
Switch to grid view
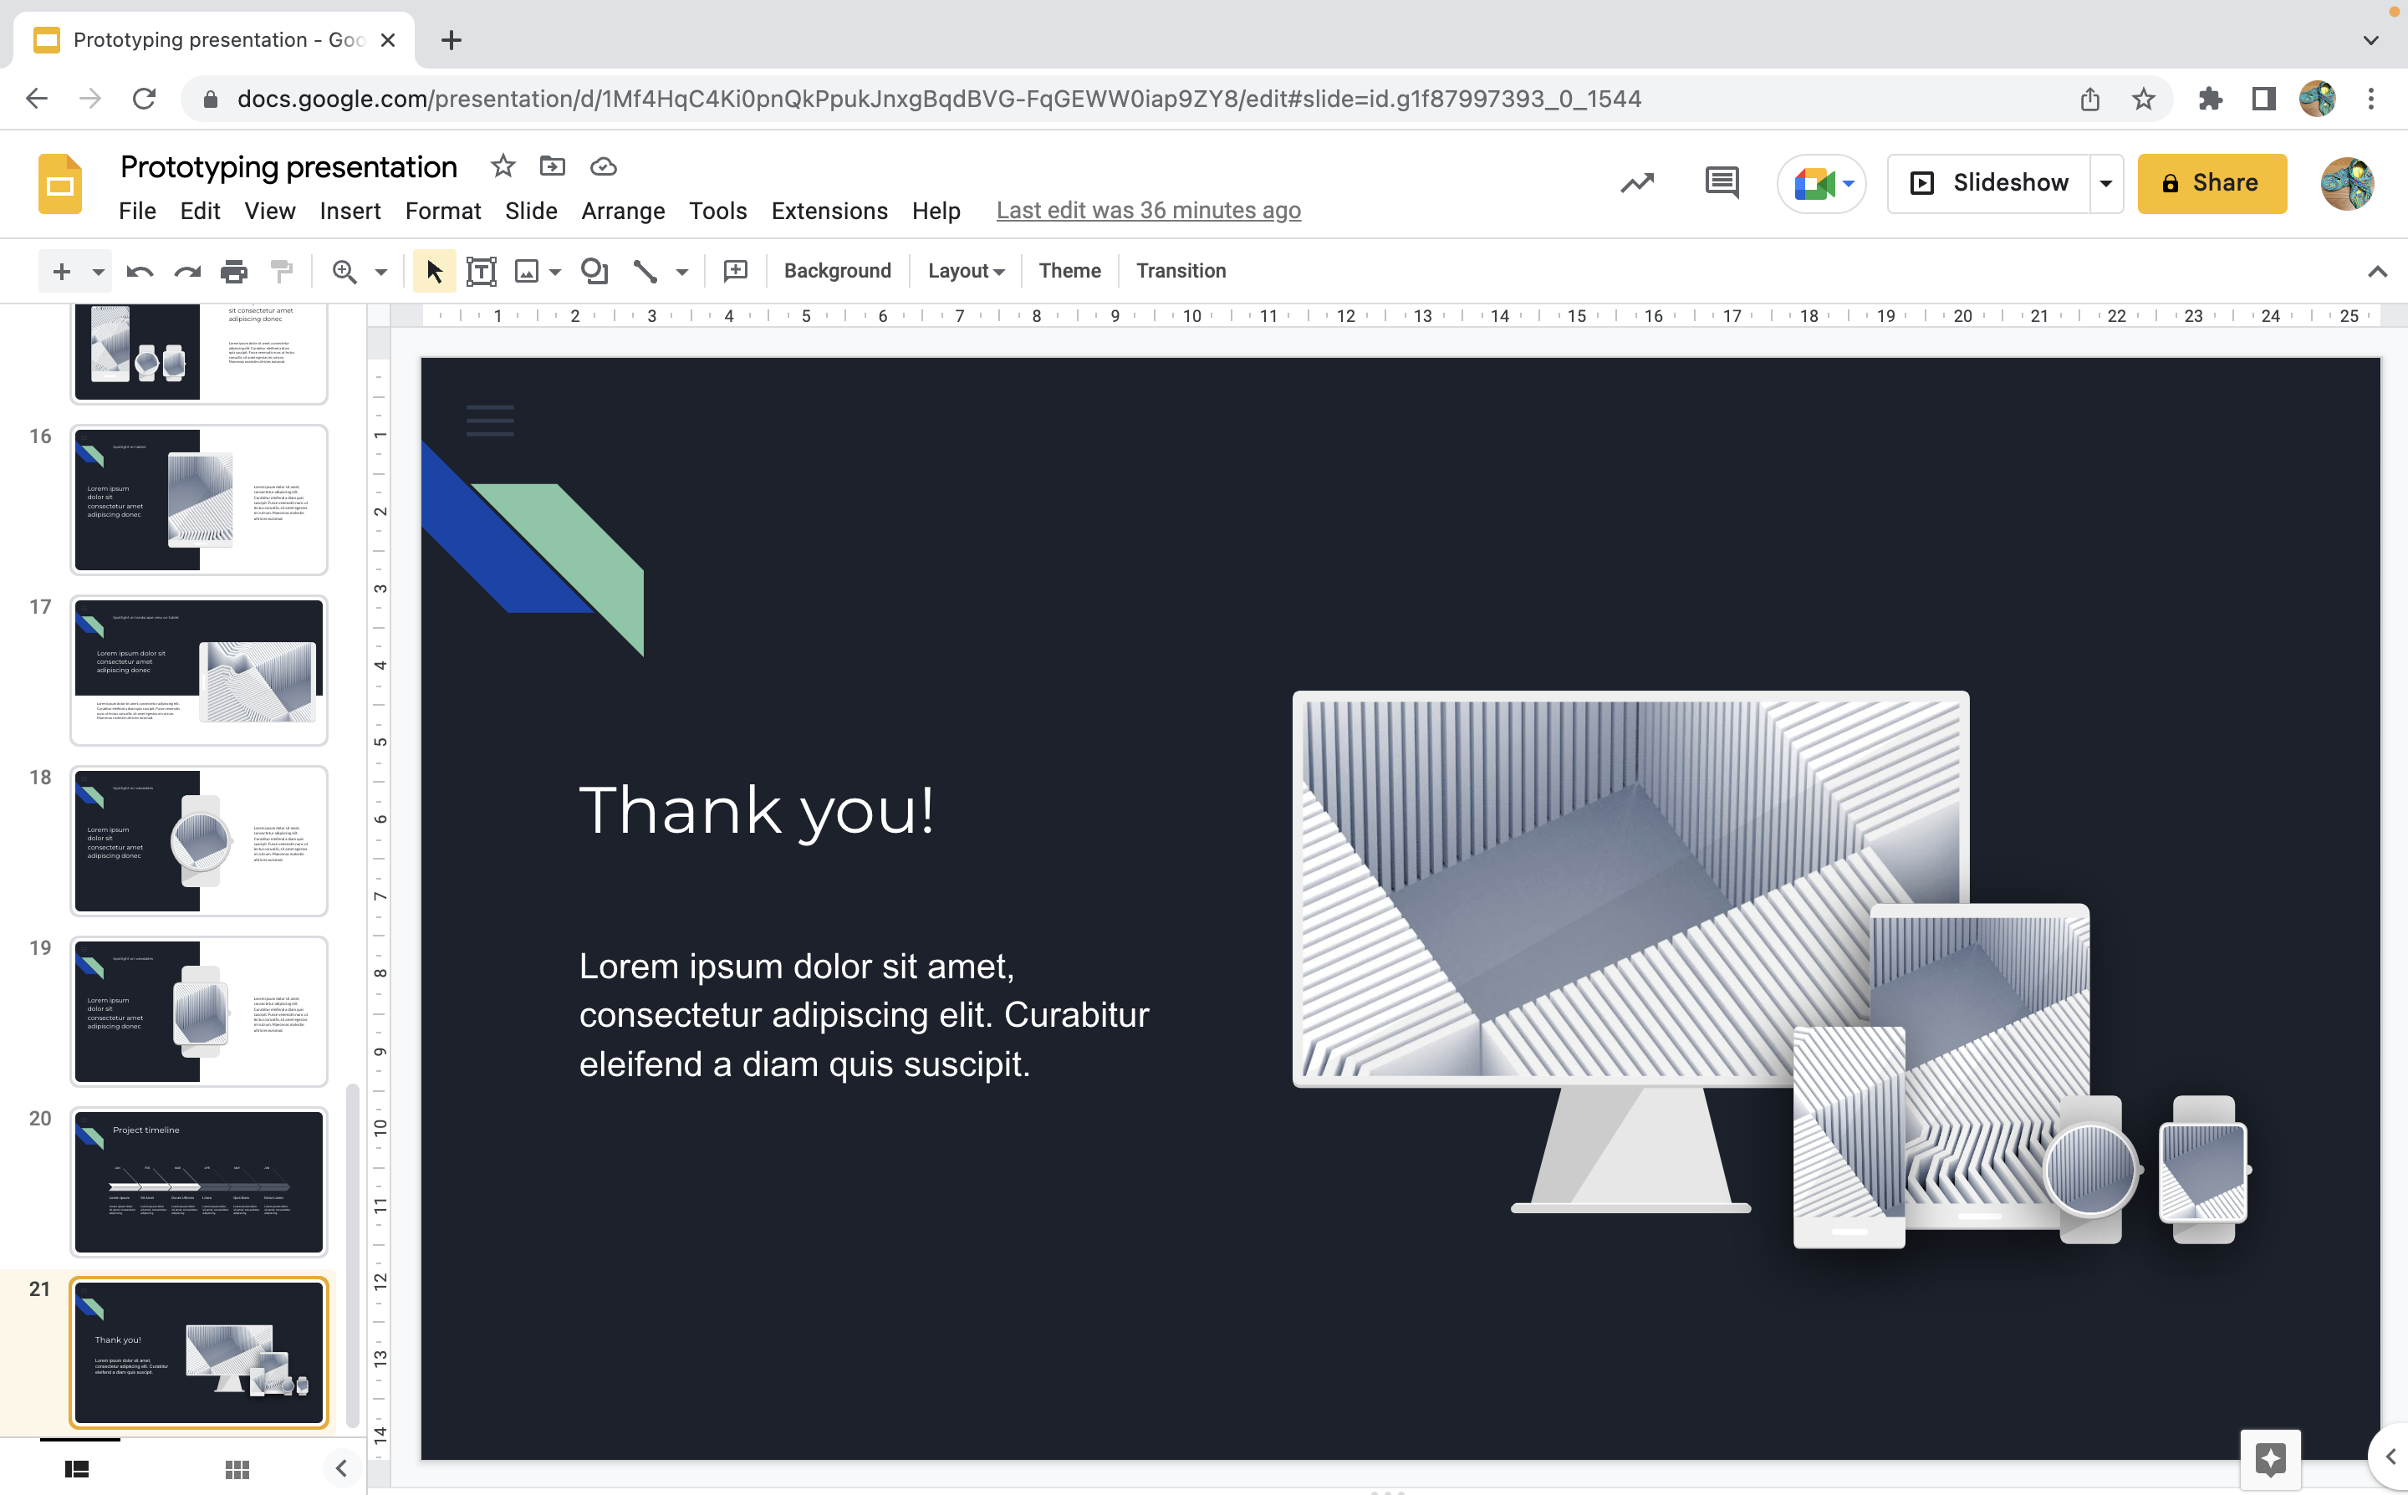237,1469
